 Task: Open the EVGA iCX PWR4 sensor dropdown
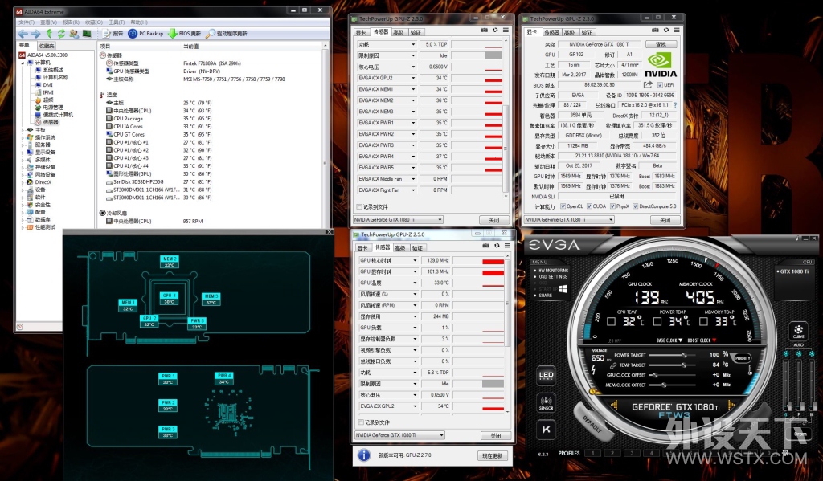[413, 157]
